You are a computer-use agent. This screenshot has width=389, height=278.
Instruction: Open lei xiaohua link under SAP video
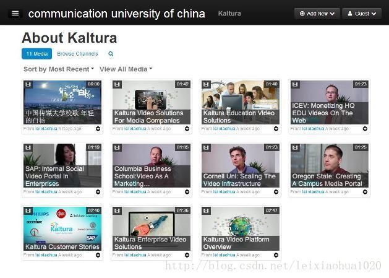46,192
